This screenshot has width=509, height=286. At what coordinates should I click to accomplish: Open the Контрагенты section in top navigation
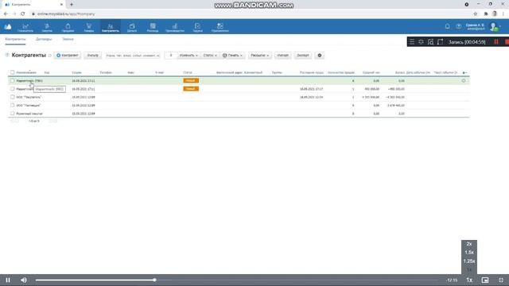[111, 27]
